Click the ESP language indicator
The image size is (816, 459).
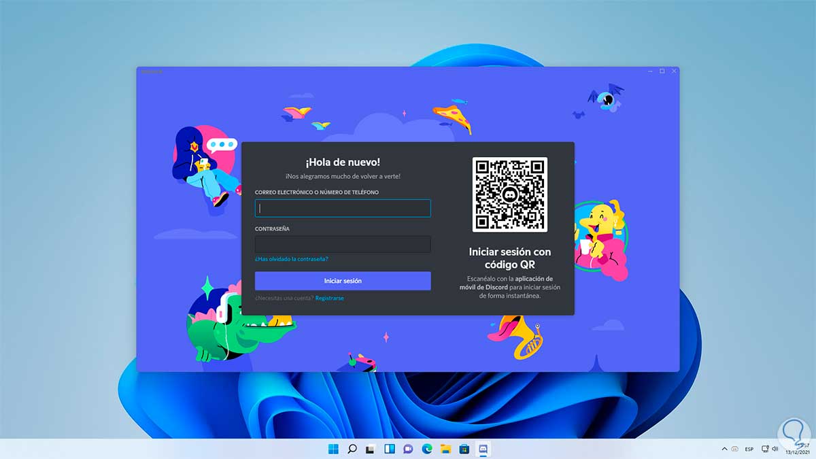749,449
